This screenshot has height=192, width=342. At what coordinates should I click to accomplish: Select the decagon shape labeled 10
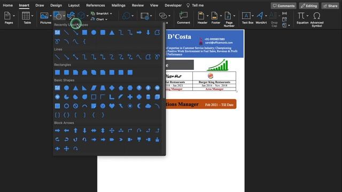click(157, 88)
